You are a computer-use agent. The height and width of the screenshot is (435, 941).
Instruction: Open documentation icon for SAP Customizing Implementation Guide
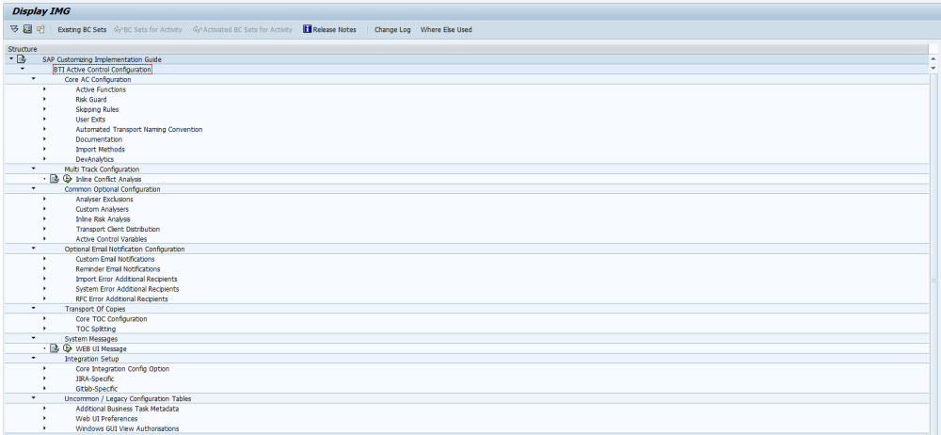(x=22, y=59)
